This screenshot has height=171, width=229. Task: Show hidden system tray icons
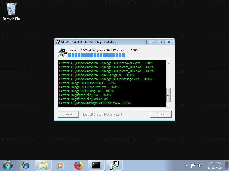click(x=186, y=166)
